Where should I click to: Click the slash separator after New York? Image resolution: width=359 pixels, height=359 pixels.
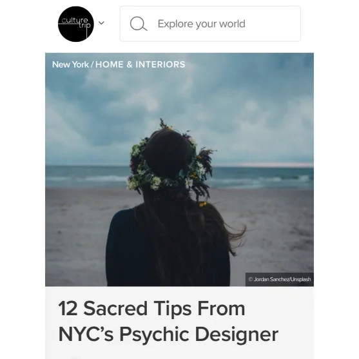click(92, 64)
